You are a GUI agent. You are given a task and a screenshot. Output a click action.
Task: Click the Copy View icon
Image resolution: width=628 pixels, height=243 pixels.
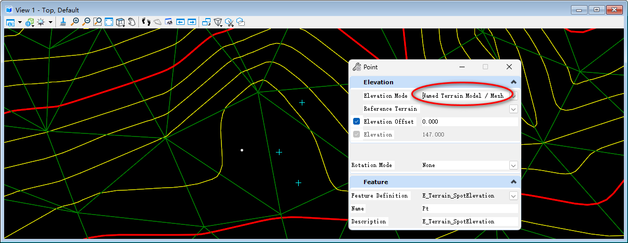tap(206, 22)
